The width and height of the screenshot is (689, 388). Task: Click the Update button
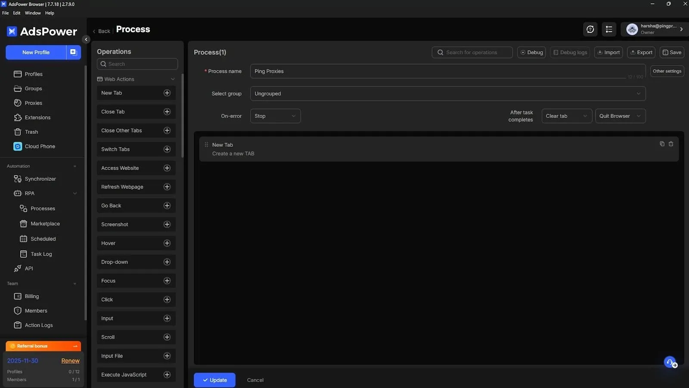214,380
